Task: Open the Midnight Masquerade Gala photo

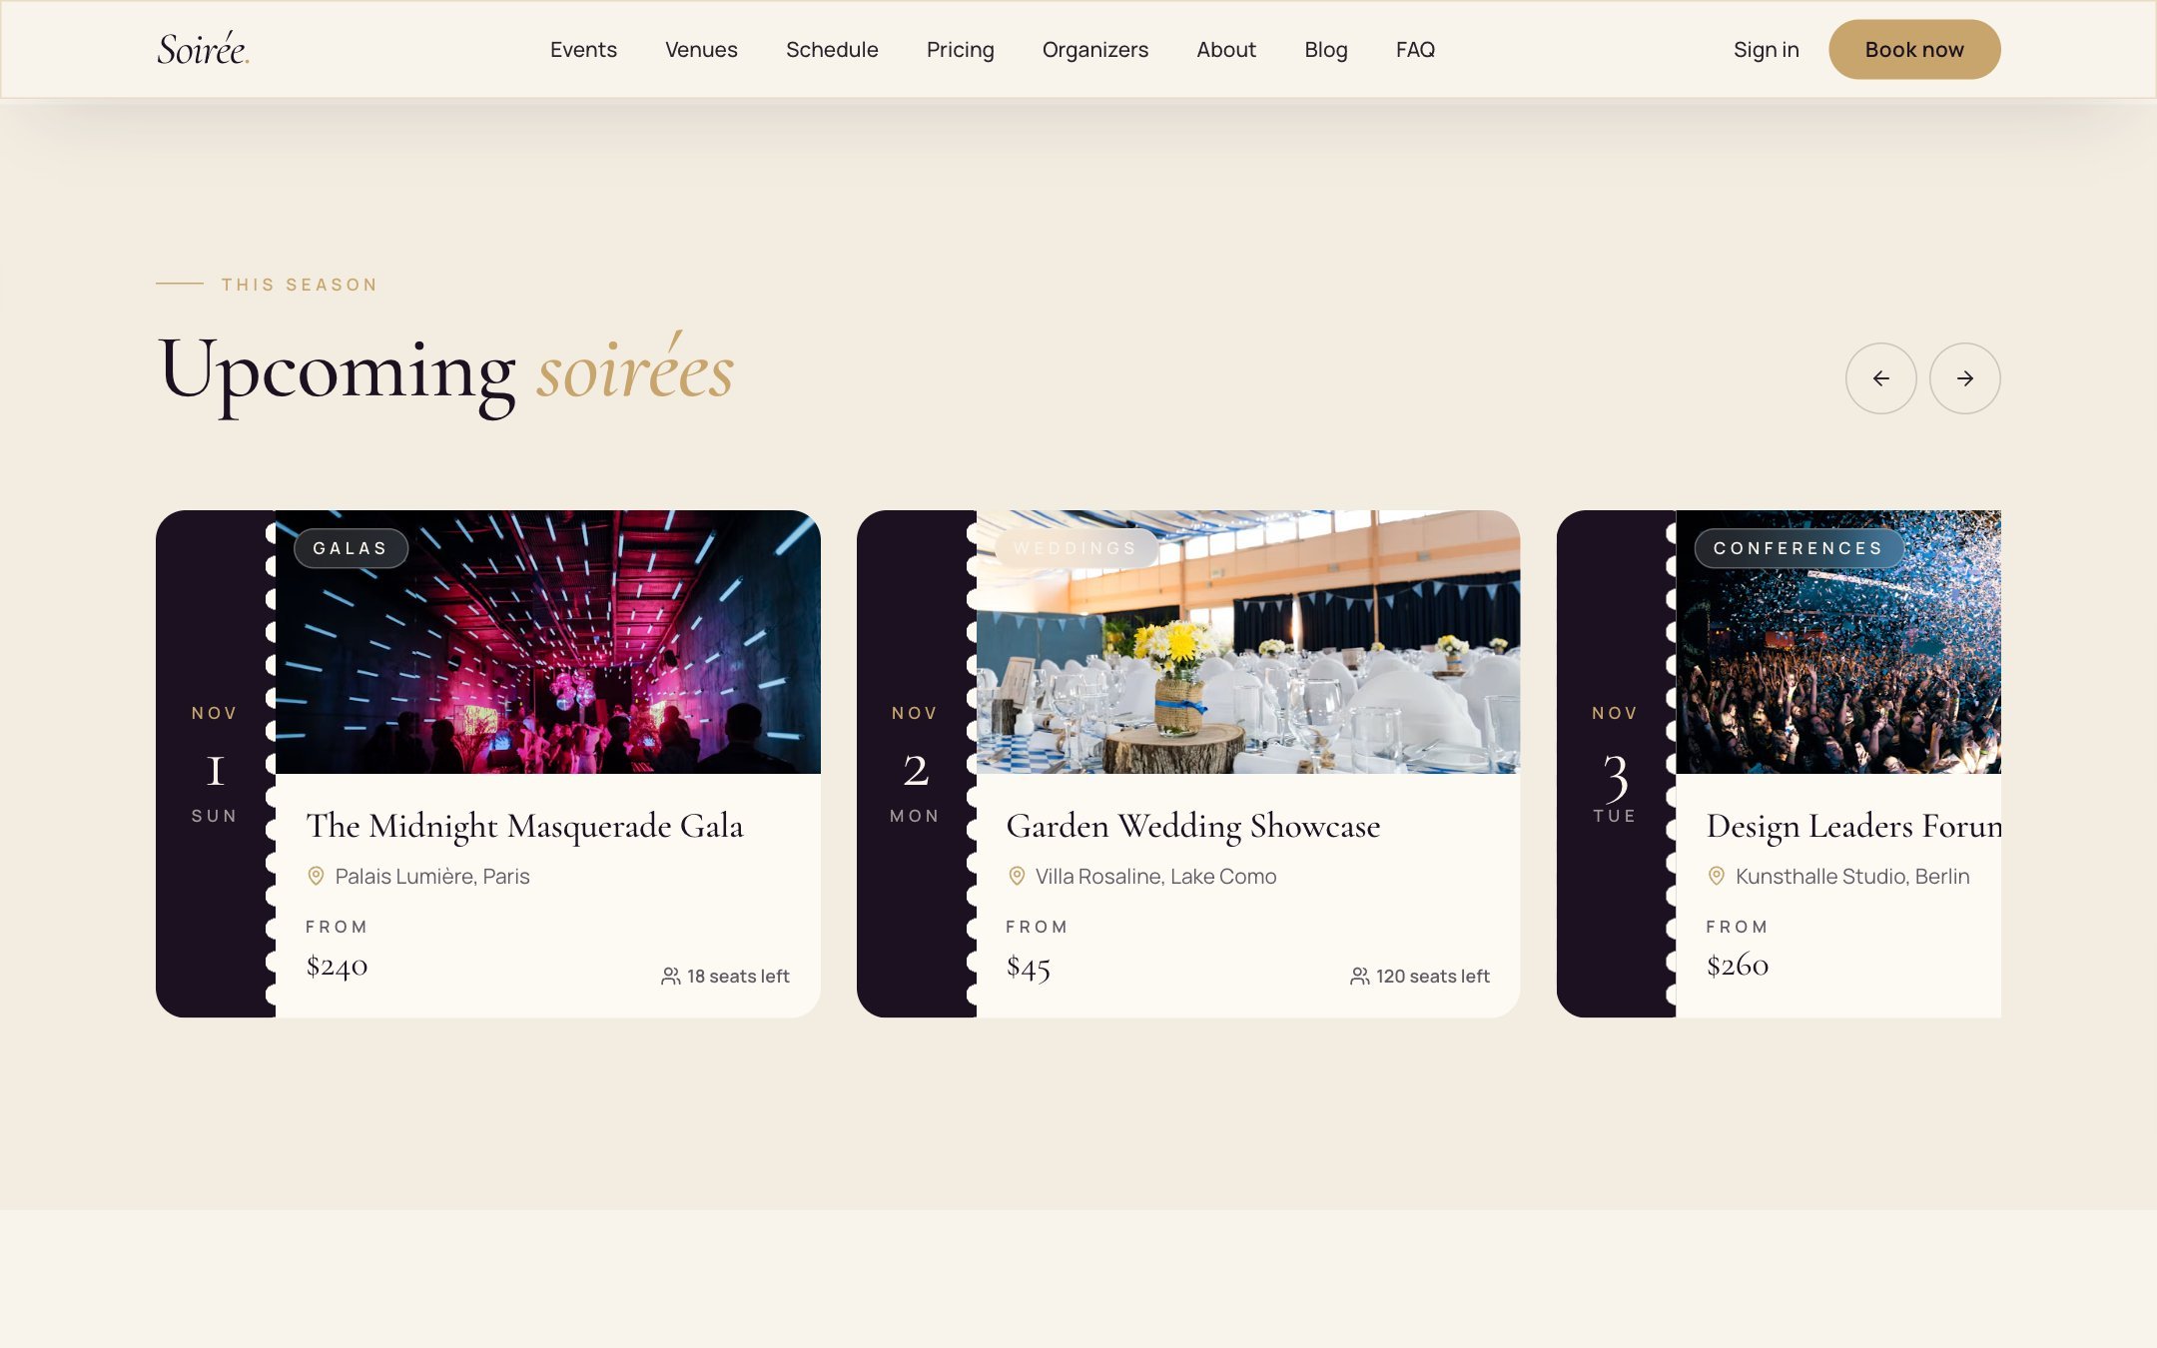Action: [547, 642]
